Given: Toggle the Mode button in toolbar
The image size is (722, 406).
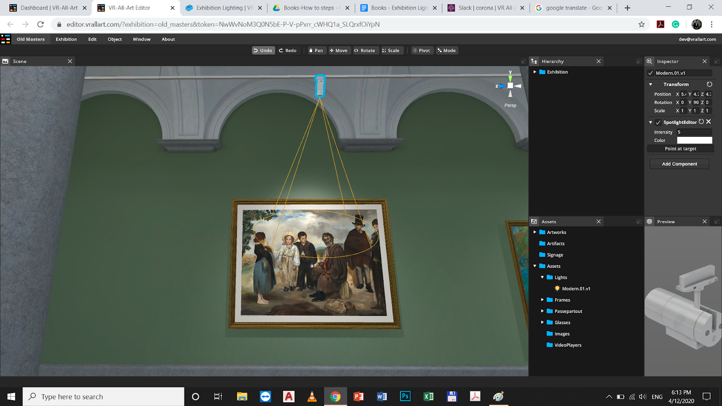Looking at the screenshot, I should pyautogui.click(x=447, y=51).
